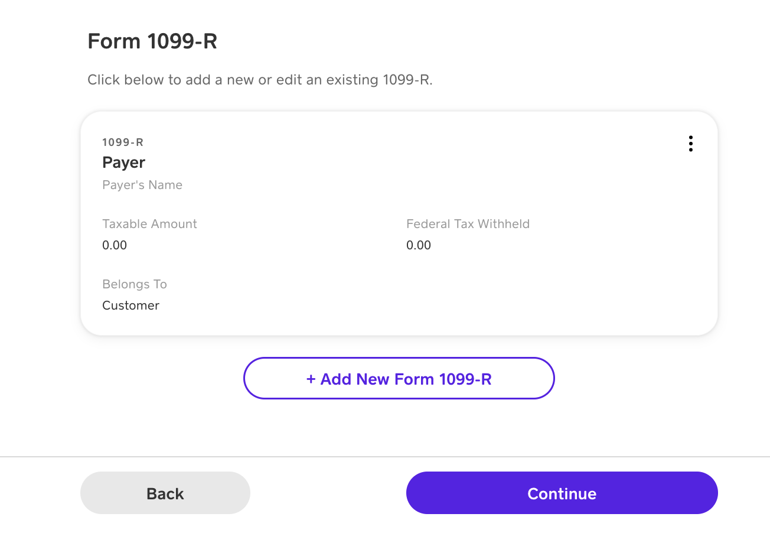Image resolution: width=770 pixels, height=546 pixels.
Task: Open the three-dot menu on the 1099-R card
Action: [x=690, y=144]
